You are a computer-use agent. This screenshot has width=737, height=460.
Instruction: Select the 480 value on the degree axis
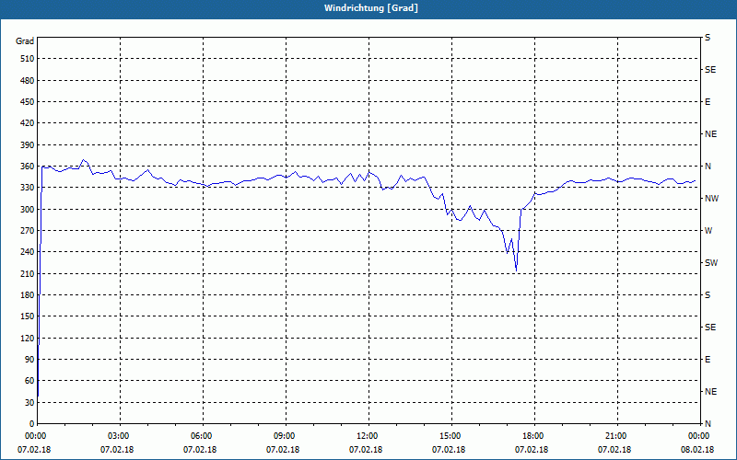coord(28,80)
